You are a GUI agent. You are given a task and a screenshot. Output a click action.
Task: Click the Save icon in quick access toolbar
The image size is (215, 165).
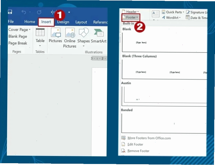click(10, 12)
